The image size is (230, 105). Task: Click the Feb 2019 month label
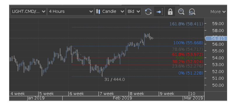(122, 98)
